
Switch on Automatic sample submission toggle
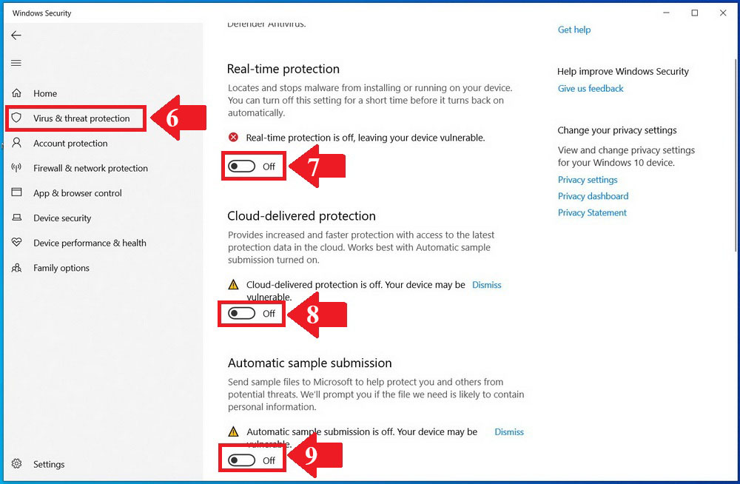click(242, 460)
